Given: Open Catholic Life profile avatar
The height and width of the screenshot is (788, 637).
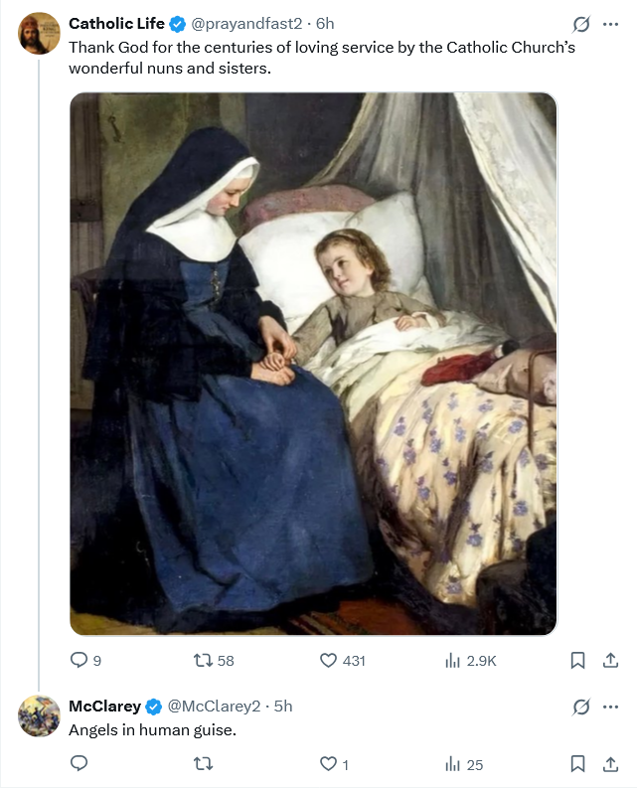Looking at the screenshot, I should (39, 33).
